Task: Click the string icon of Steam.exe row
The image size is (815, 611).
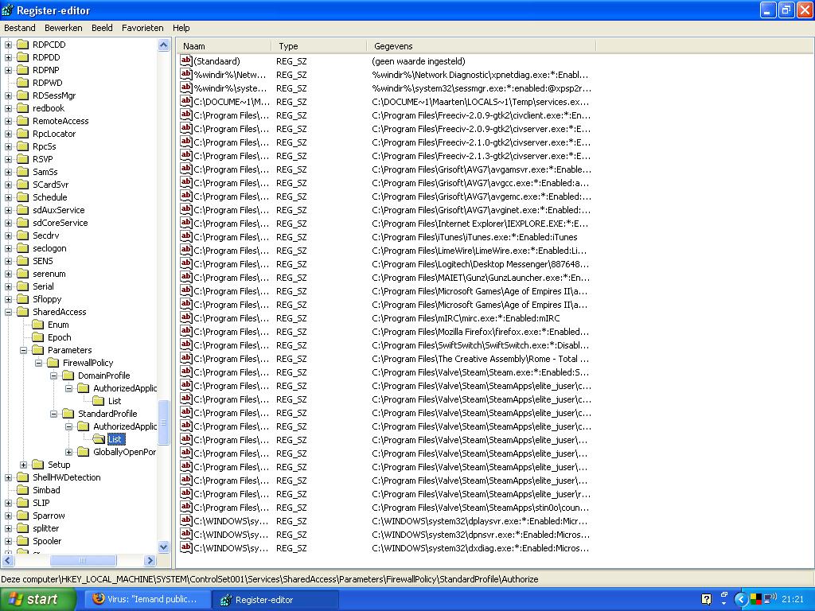Action: (x=186, y=372)
